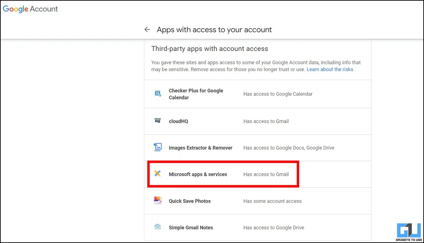Select the cloudHQ app name
Viewport: 424px width, 243px height.
tap(178, 121)
